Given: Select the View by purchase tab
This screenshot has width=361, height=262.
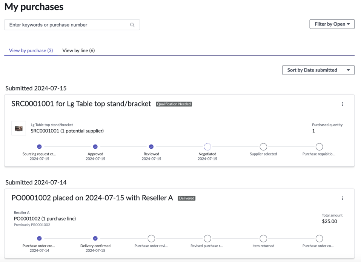Looking at the screenshot, I should (x=31, y=50).
